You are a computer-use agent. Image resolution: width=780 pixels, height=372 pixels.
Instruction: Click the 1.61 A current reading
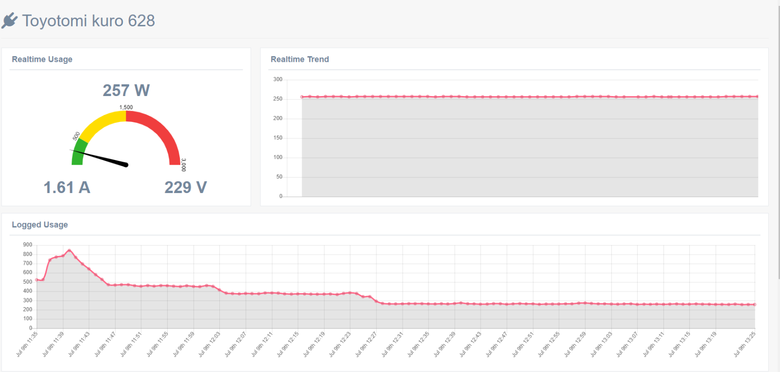pos(67,187)
